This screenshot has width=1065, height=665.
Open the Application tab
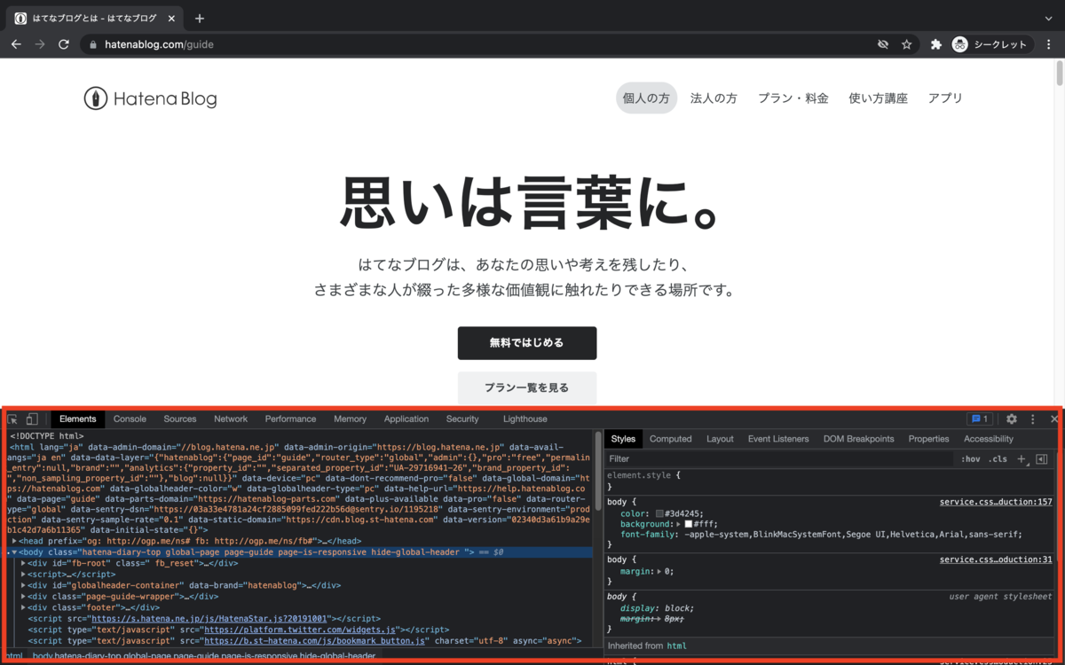406,419
